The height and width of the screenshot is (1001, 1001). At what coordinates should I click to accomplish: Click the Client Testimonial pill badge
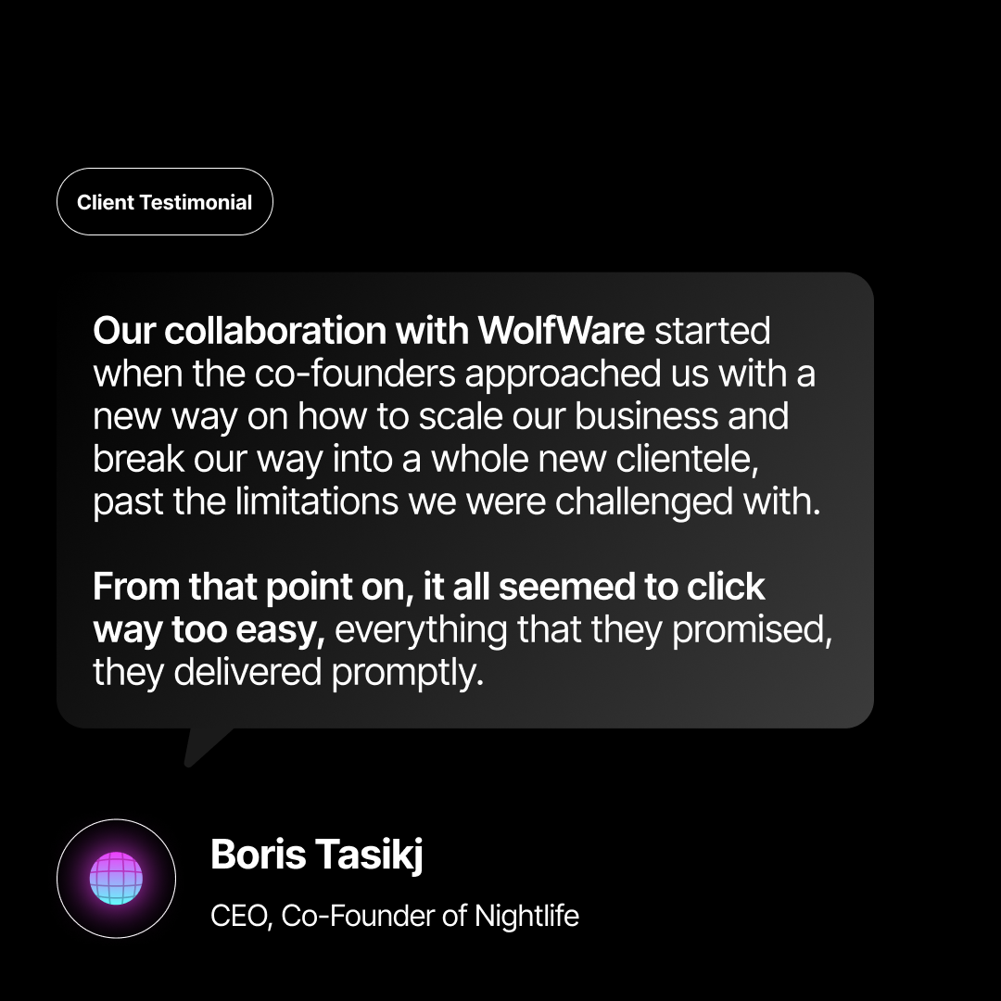pyautogui.click(x=165, y=202)
